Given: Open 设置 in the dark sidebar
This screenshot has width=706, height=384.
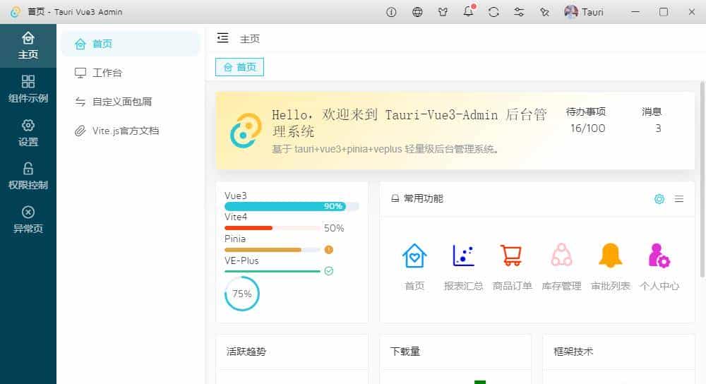Looking at the screenshot, I should point(28,133).
